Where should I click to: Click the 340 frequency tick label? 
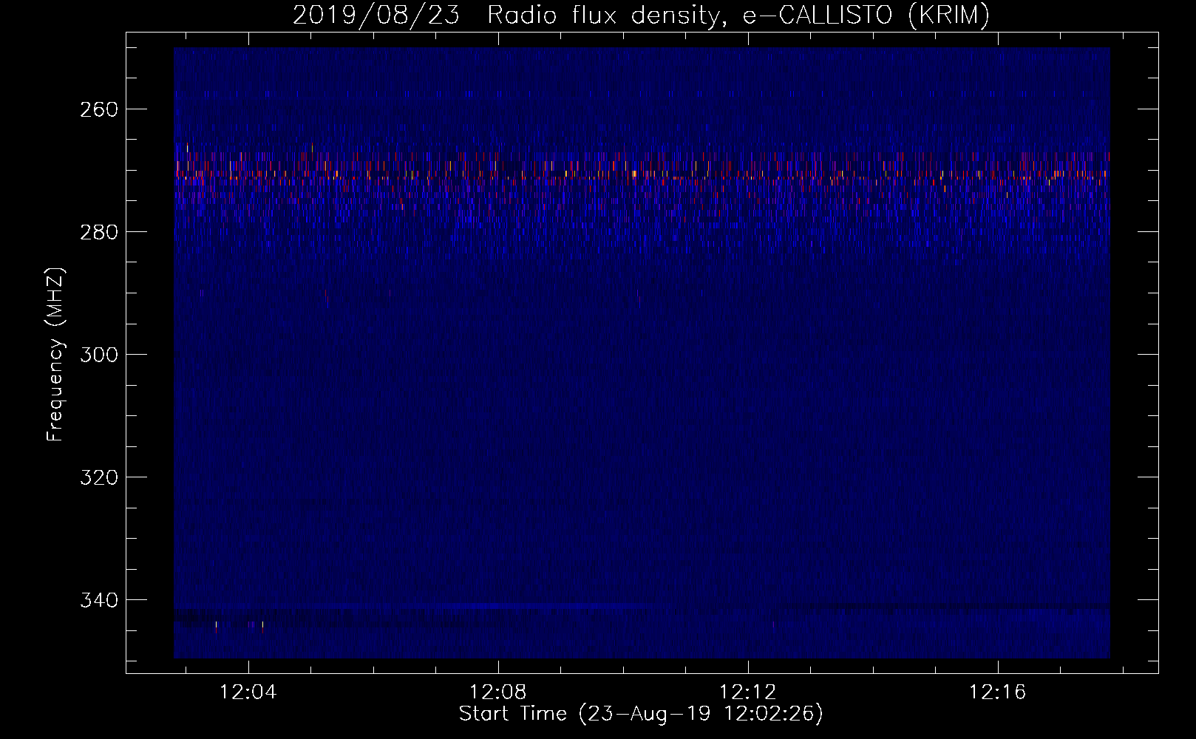pos(98,600)
